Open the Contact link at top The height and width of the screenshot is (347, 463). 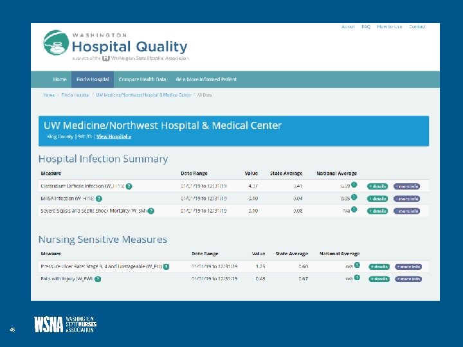(x=417, y=26)
